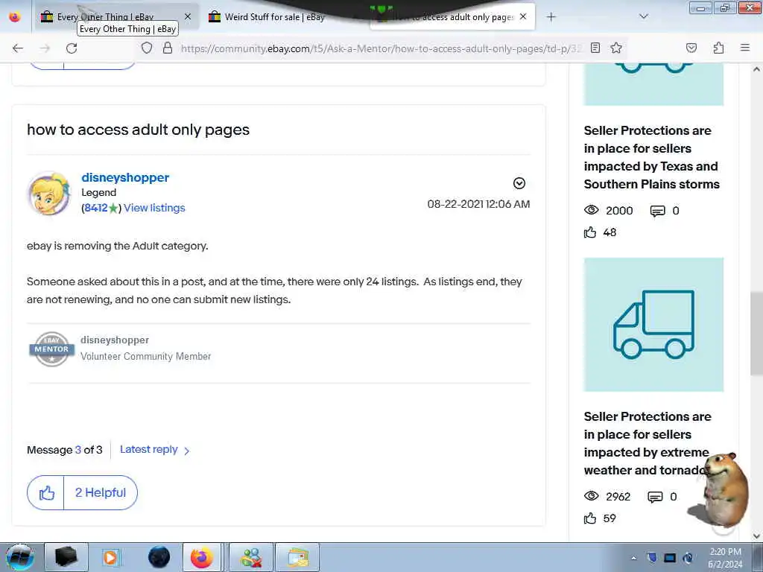Click the comment icon beside 2962 views
The height and width of the screenshot is (572, 763).
(655, 497)
